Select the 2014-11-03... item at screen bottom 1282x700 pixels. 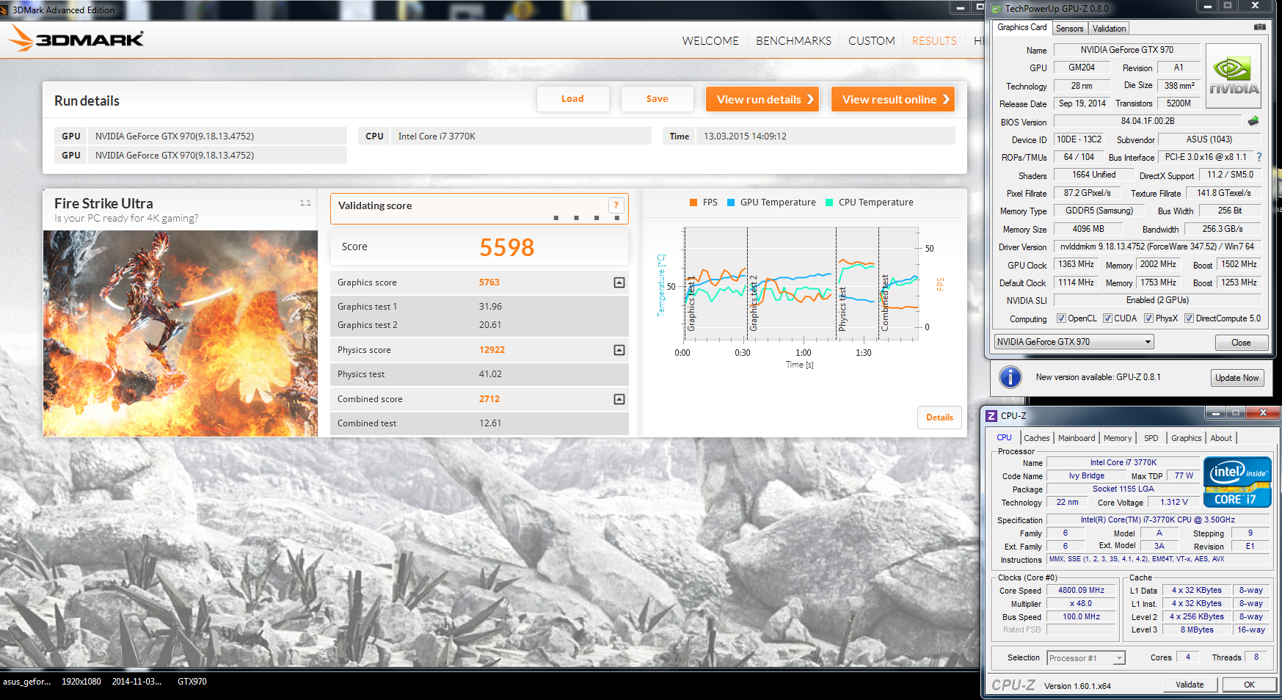[x=136, y=682]
